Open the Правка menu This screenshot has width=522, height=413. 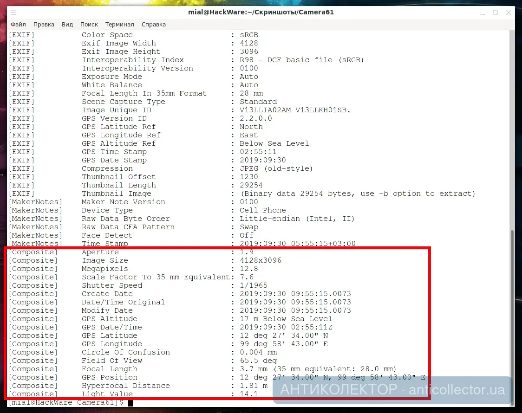pyautogui.click(x=44, y=24)
